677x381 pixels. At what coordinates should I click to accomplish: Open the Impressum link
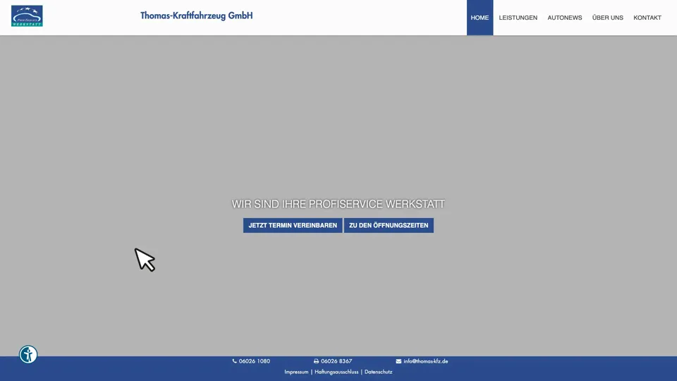pyautogui.click(x=296, y=372)
